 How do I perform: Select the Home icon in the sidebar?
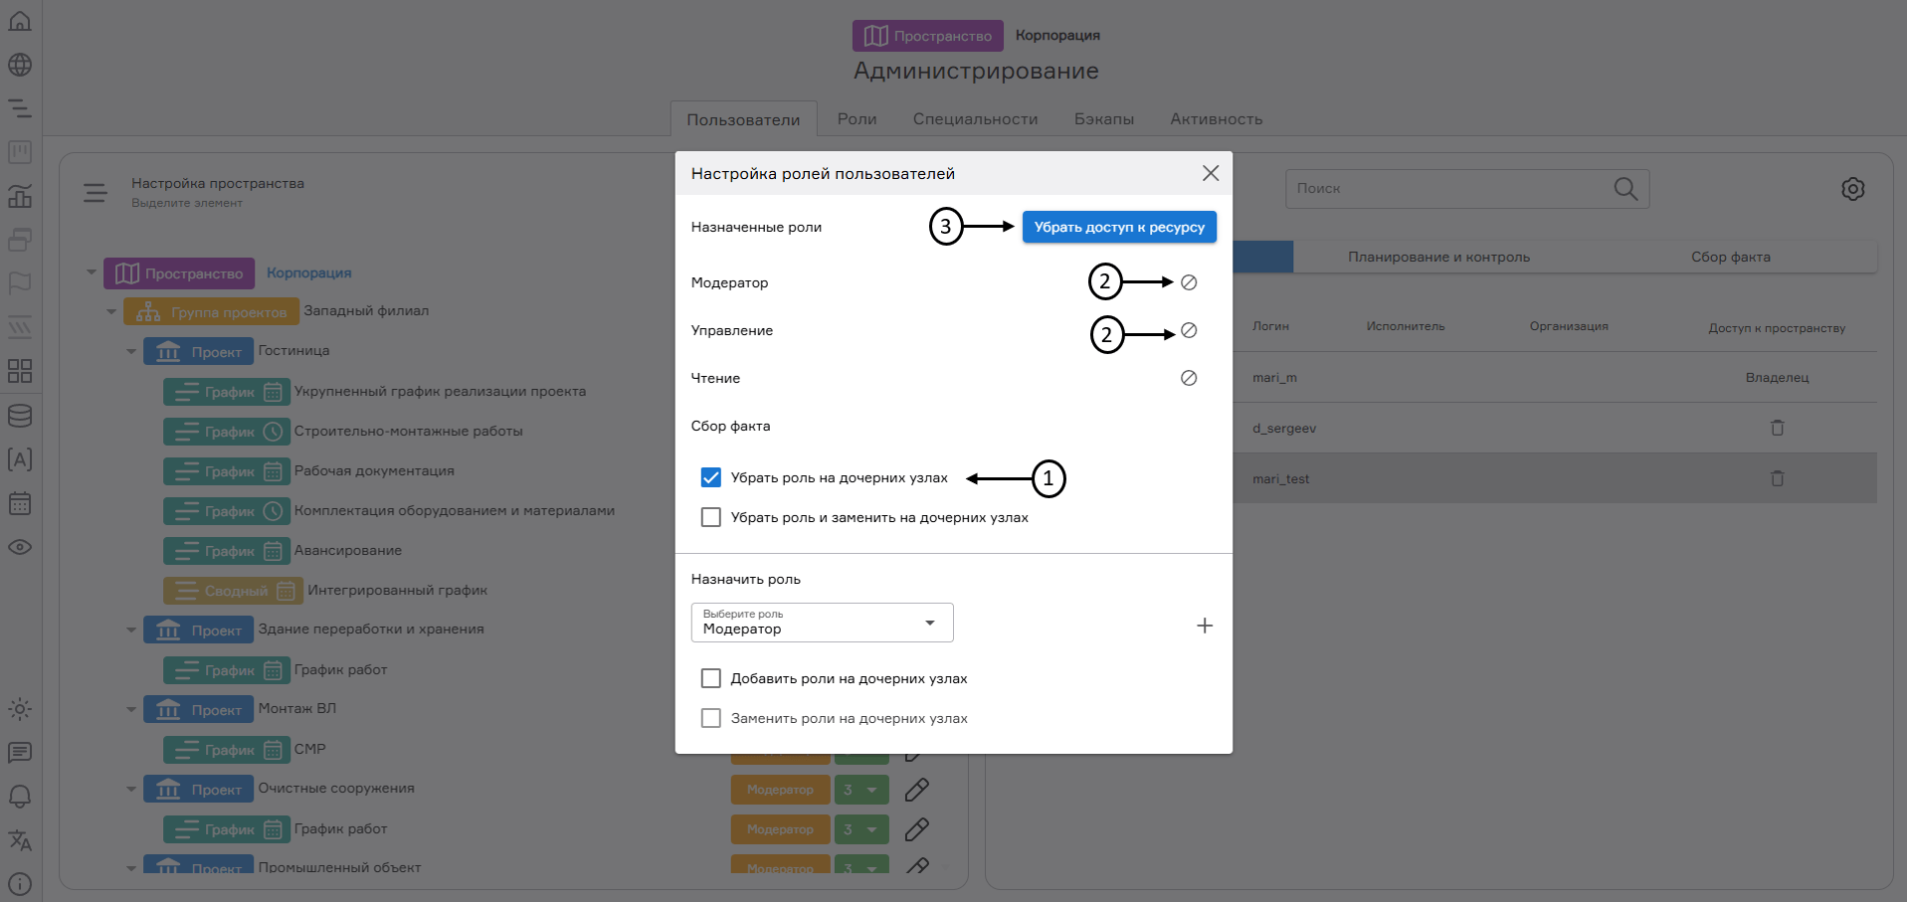coord(20,20)
